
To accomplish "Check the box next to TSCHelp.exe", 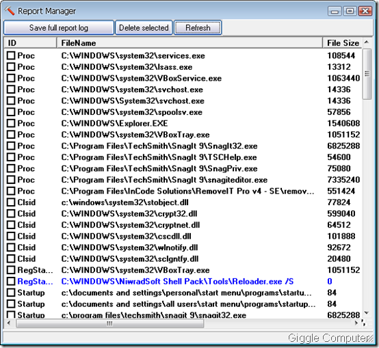I will click(11, 157).
